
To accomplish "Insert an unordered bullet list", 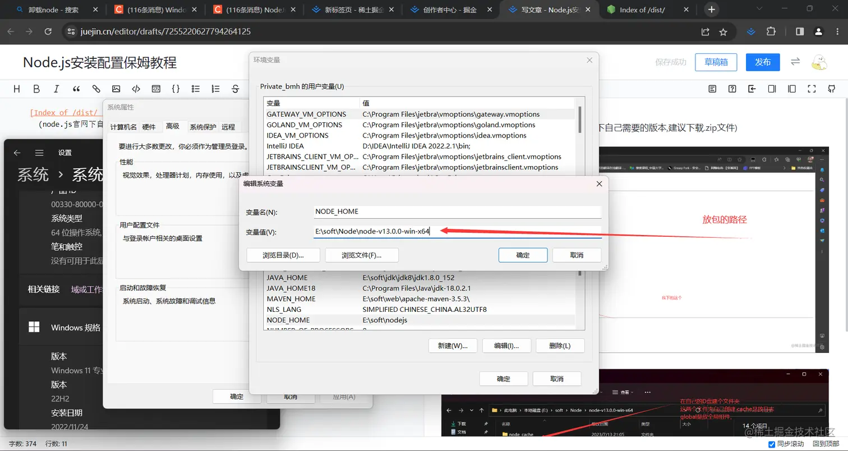I will click(x=196, y=89).
